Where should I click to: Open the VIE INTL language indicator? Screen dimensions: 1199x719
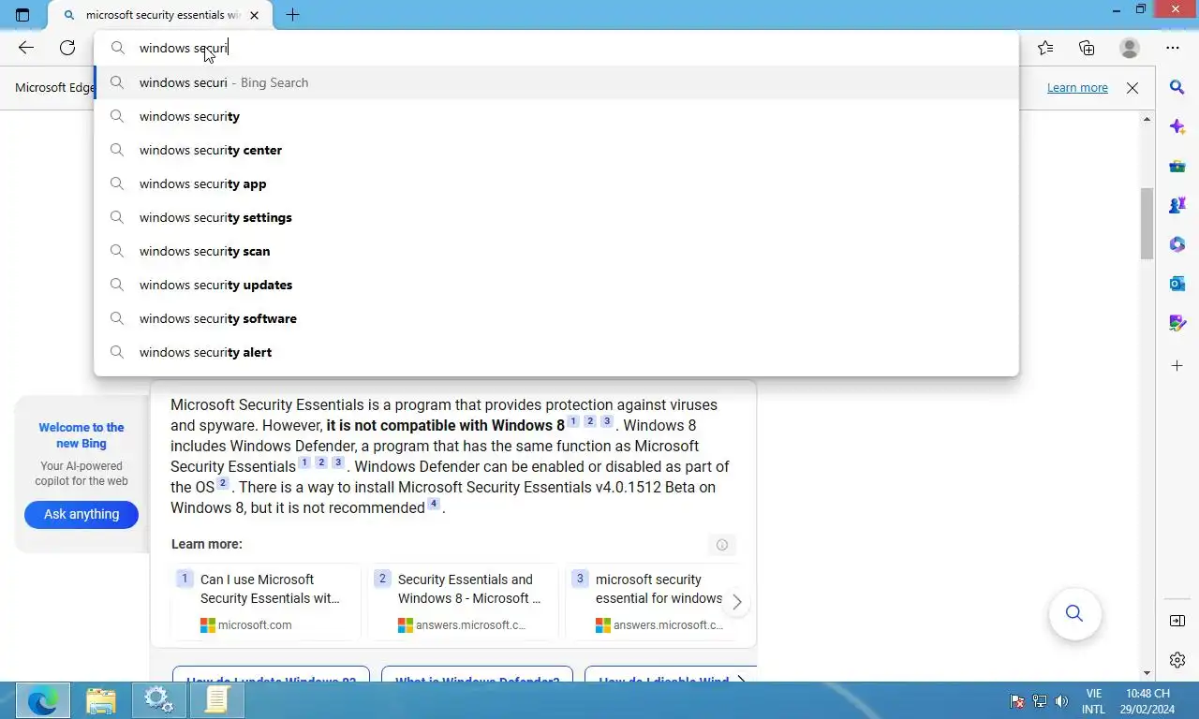click(x=1093, y=701)
